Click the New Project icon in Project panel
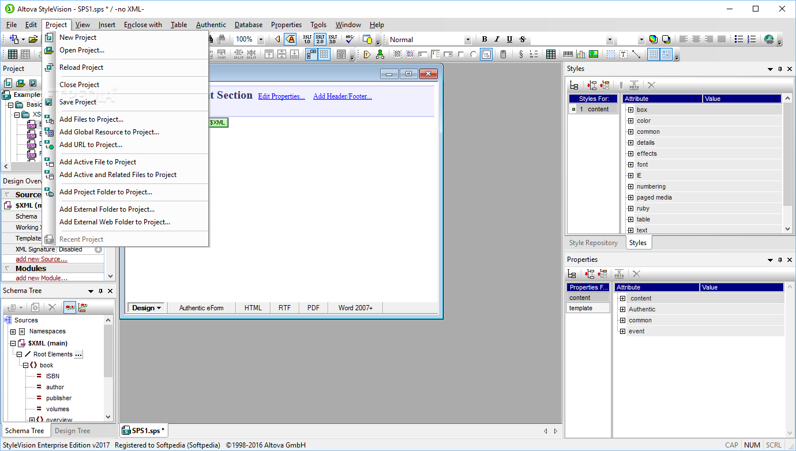The width and height of the screenshot is (796, 451). (x=8, y=83)
